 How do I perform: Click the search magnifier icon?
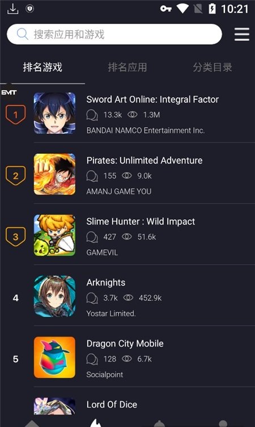click(x=22, y=34)
